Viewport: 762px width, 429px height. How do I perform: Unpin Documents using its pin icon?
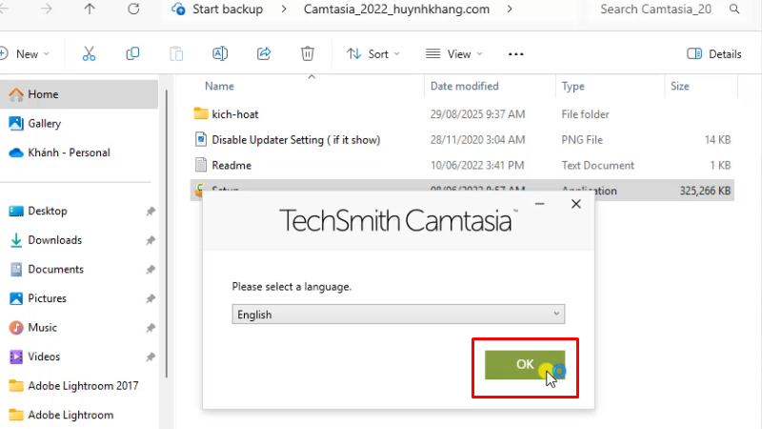(150, 270)
